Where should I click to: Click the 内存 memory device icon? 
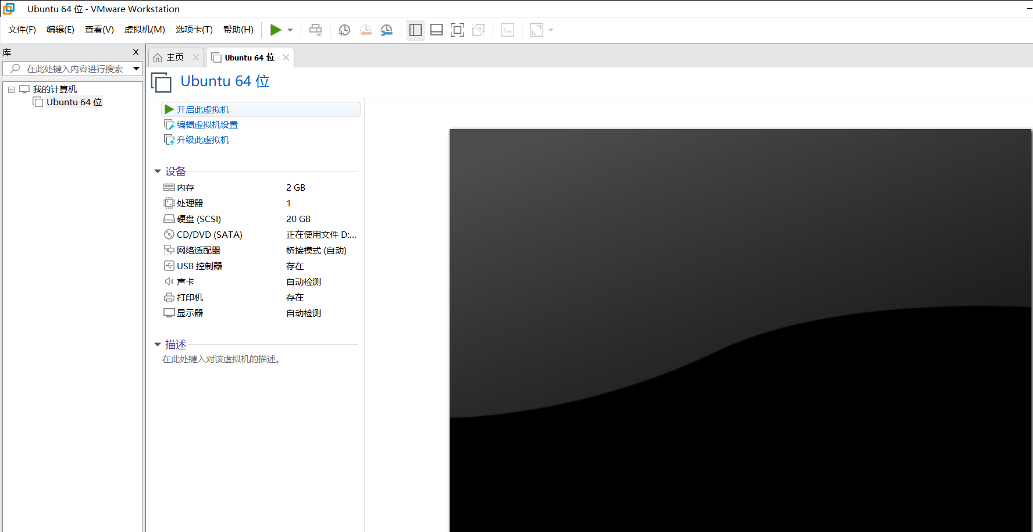169,187
